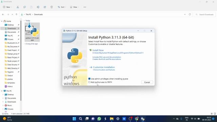Click the Cut scissors icon
The width and height of the screenshot is (217, 122).
coord(18,7)
